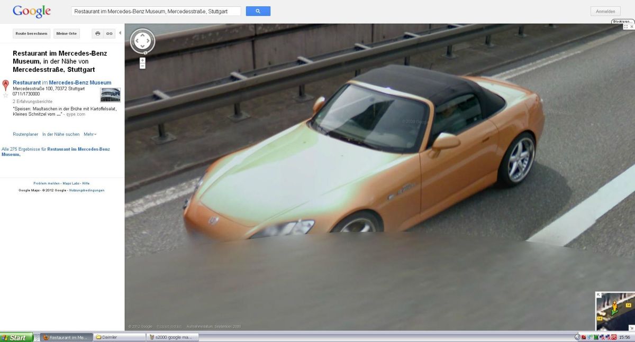The width and height of the screenshot is (635, 342).
Task: Open the Routenplaner link
Action: [x=25, y=134]
